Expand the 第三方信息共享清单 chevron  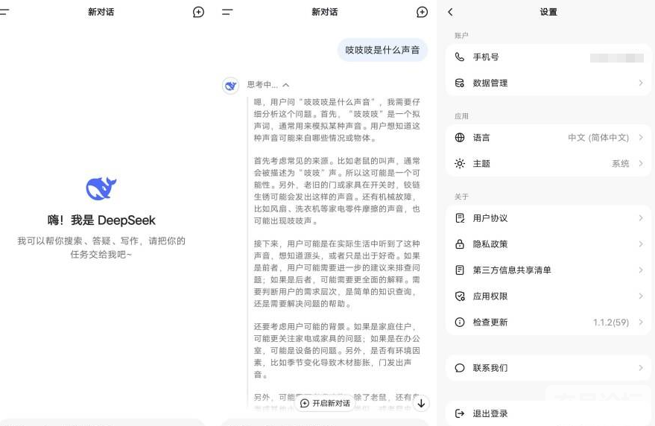click(640, 270)
